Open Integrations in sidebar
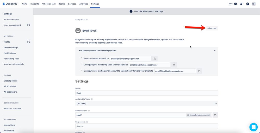Image resolution: width=260 pixels, height=133 pixels. 9,125
